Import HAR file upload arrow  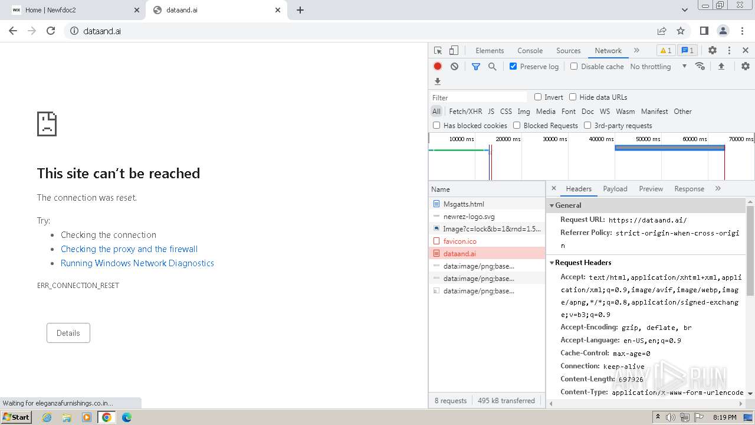click(x=721, y=67)
